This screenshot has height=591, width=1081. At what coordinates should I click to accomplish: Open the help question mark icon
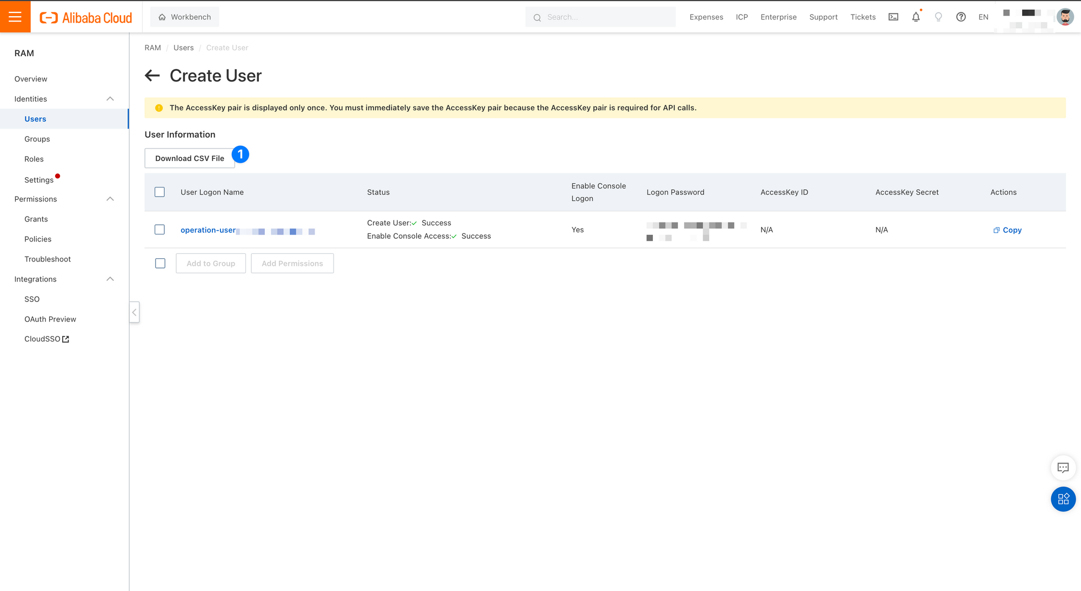(x=960, y=17)
